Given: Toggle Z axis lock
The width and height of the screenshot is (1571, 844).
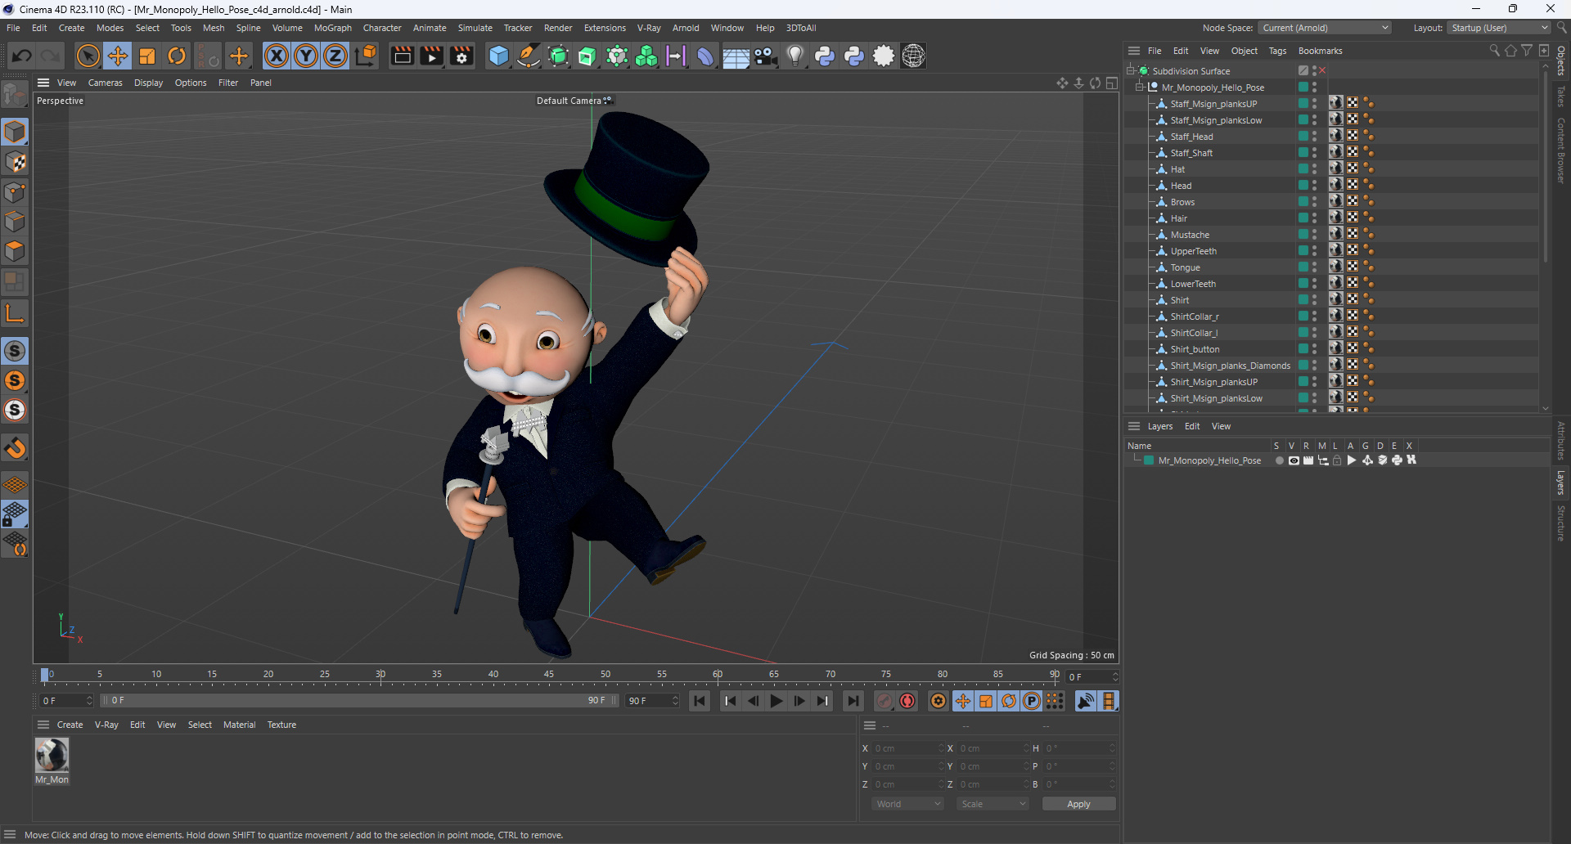Looking at the screenshot, I should [x=335, y=56].
